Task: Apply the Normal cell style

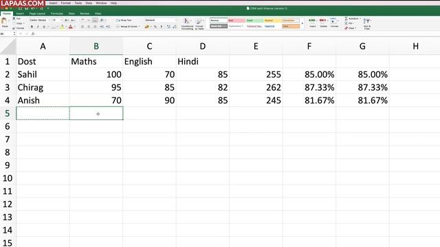Action: click(x=219, y=21)
